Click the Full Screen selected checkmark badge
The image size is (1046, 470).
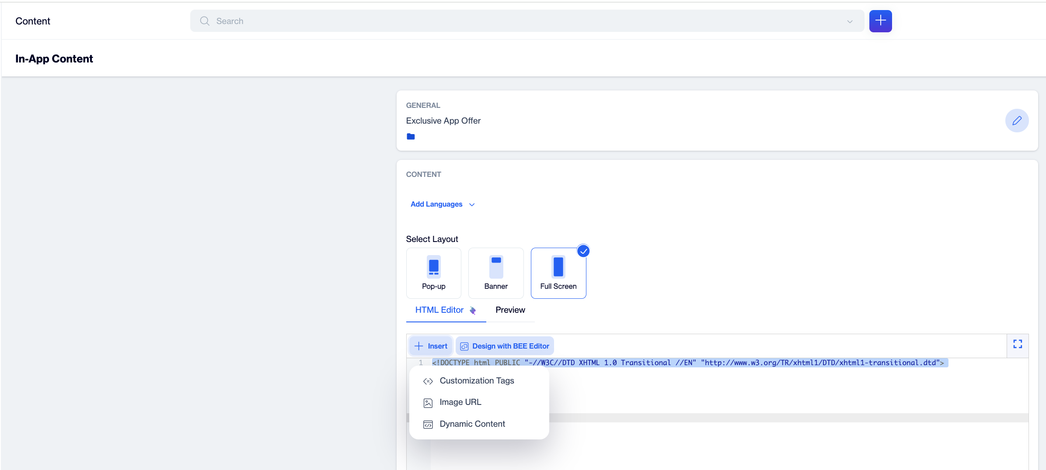583,251
